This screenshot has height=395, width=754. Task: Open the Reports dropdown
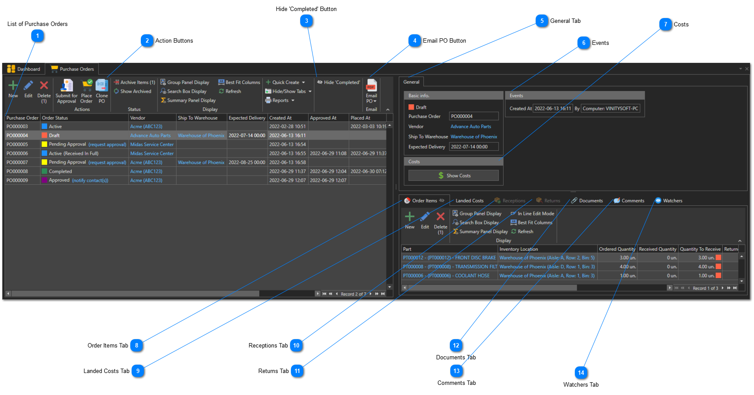coord(280,100)
